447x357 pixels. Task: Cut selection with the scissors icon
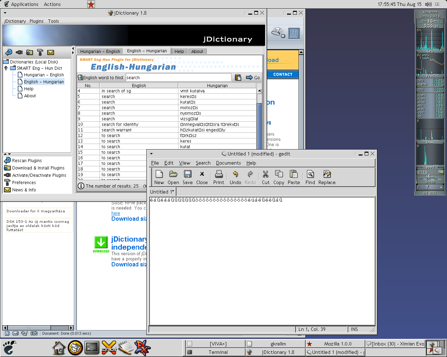pos(265,174)
